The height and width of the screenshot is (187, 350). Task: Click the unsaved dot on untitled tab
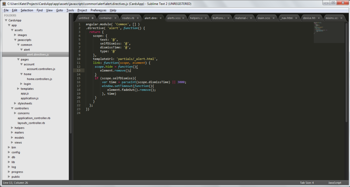pyautogui.click(x=92, y=18)
